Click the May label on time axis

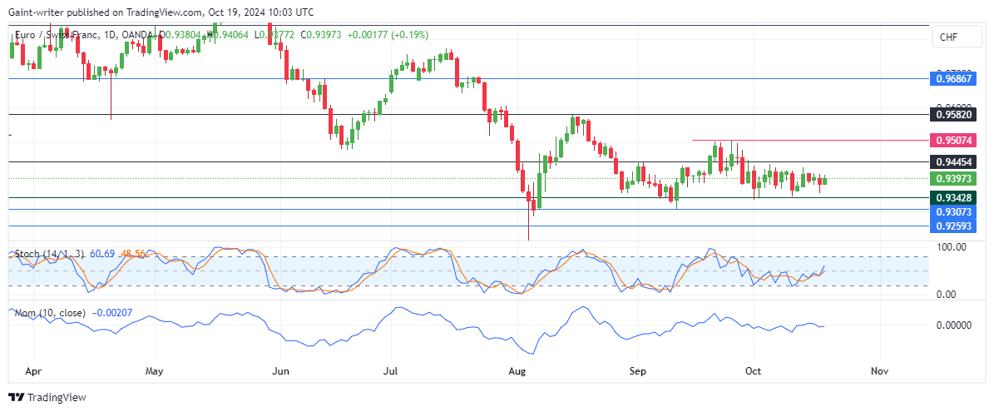pyautogui.click(x=155, y=371)
